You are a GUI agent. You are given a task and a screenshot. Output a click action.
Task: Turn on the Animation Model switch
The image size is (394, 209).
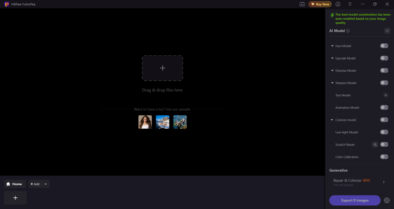coord(384,107)
